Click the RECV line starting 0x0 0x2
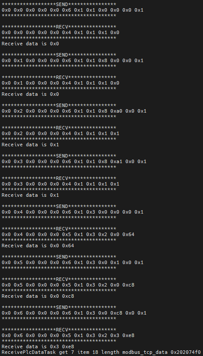 [61, 133]
